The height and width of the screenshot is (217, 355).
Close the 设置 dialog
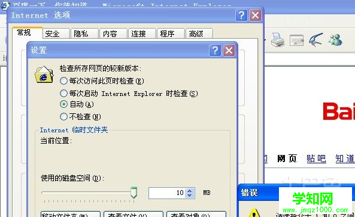pos(229,50)
